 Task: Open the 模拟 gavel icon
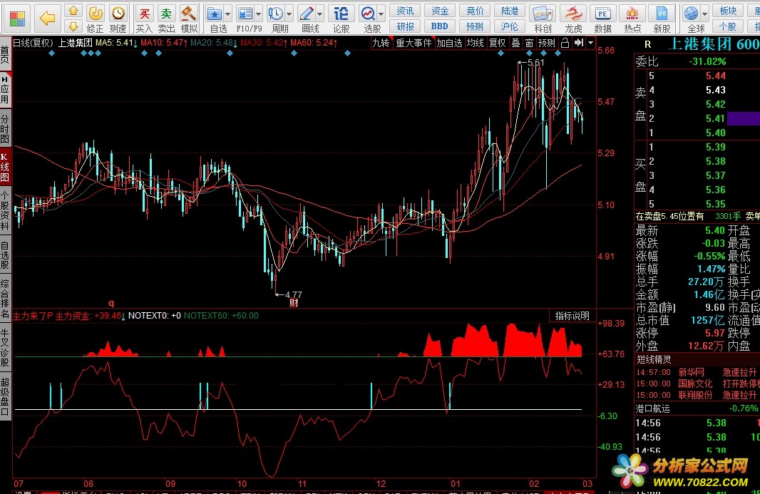click(188, 13)
